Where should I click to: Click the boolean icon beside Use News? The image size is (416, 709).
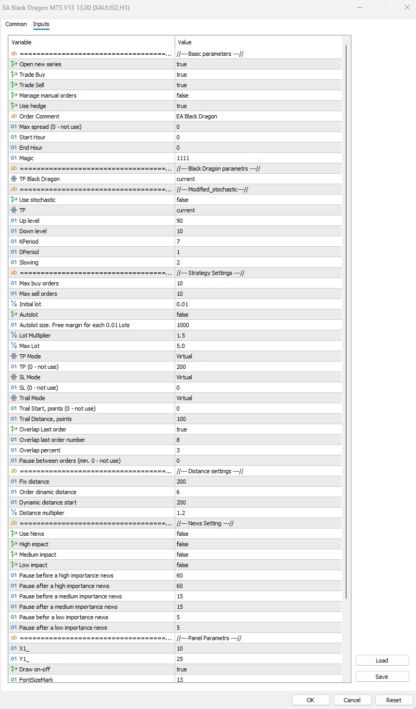pyautogui.click(x=14, y=534)
